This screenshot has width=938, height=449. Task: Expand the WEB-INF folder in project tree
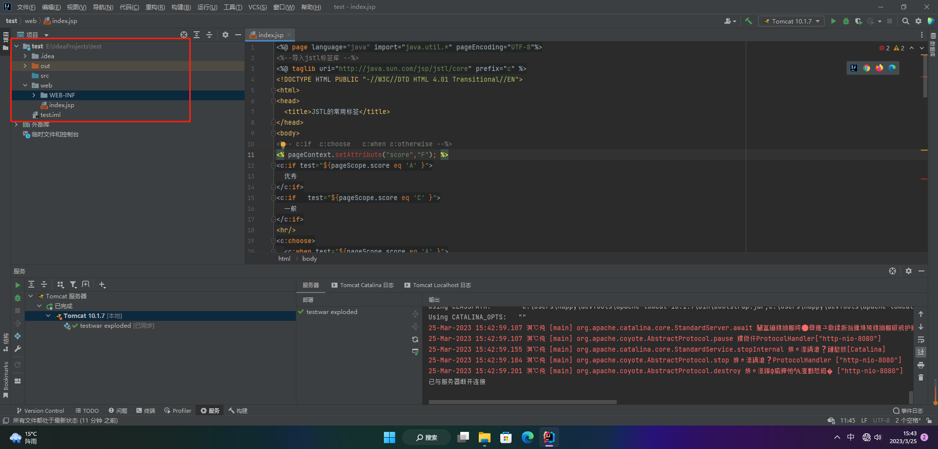pyautogui.click(x=34, y=95)
